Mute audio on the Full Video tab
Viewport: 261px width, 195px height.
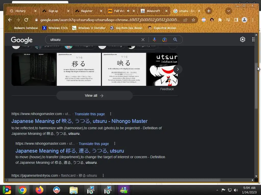pyautogui.click(x=128, y=11)
